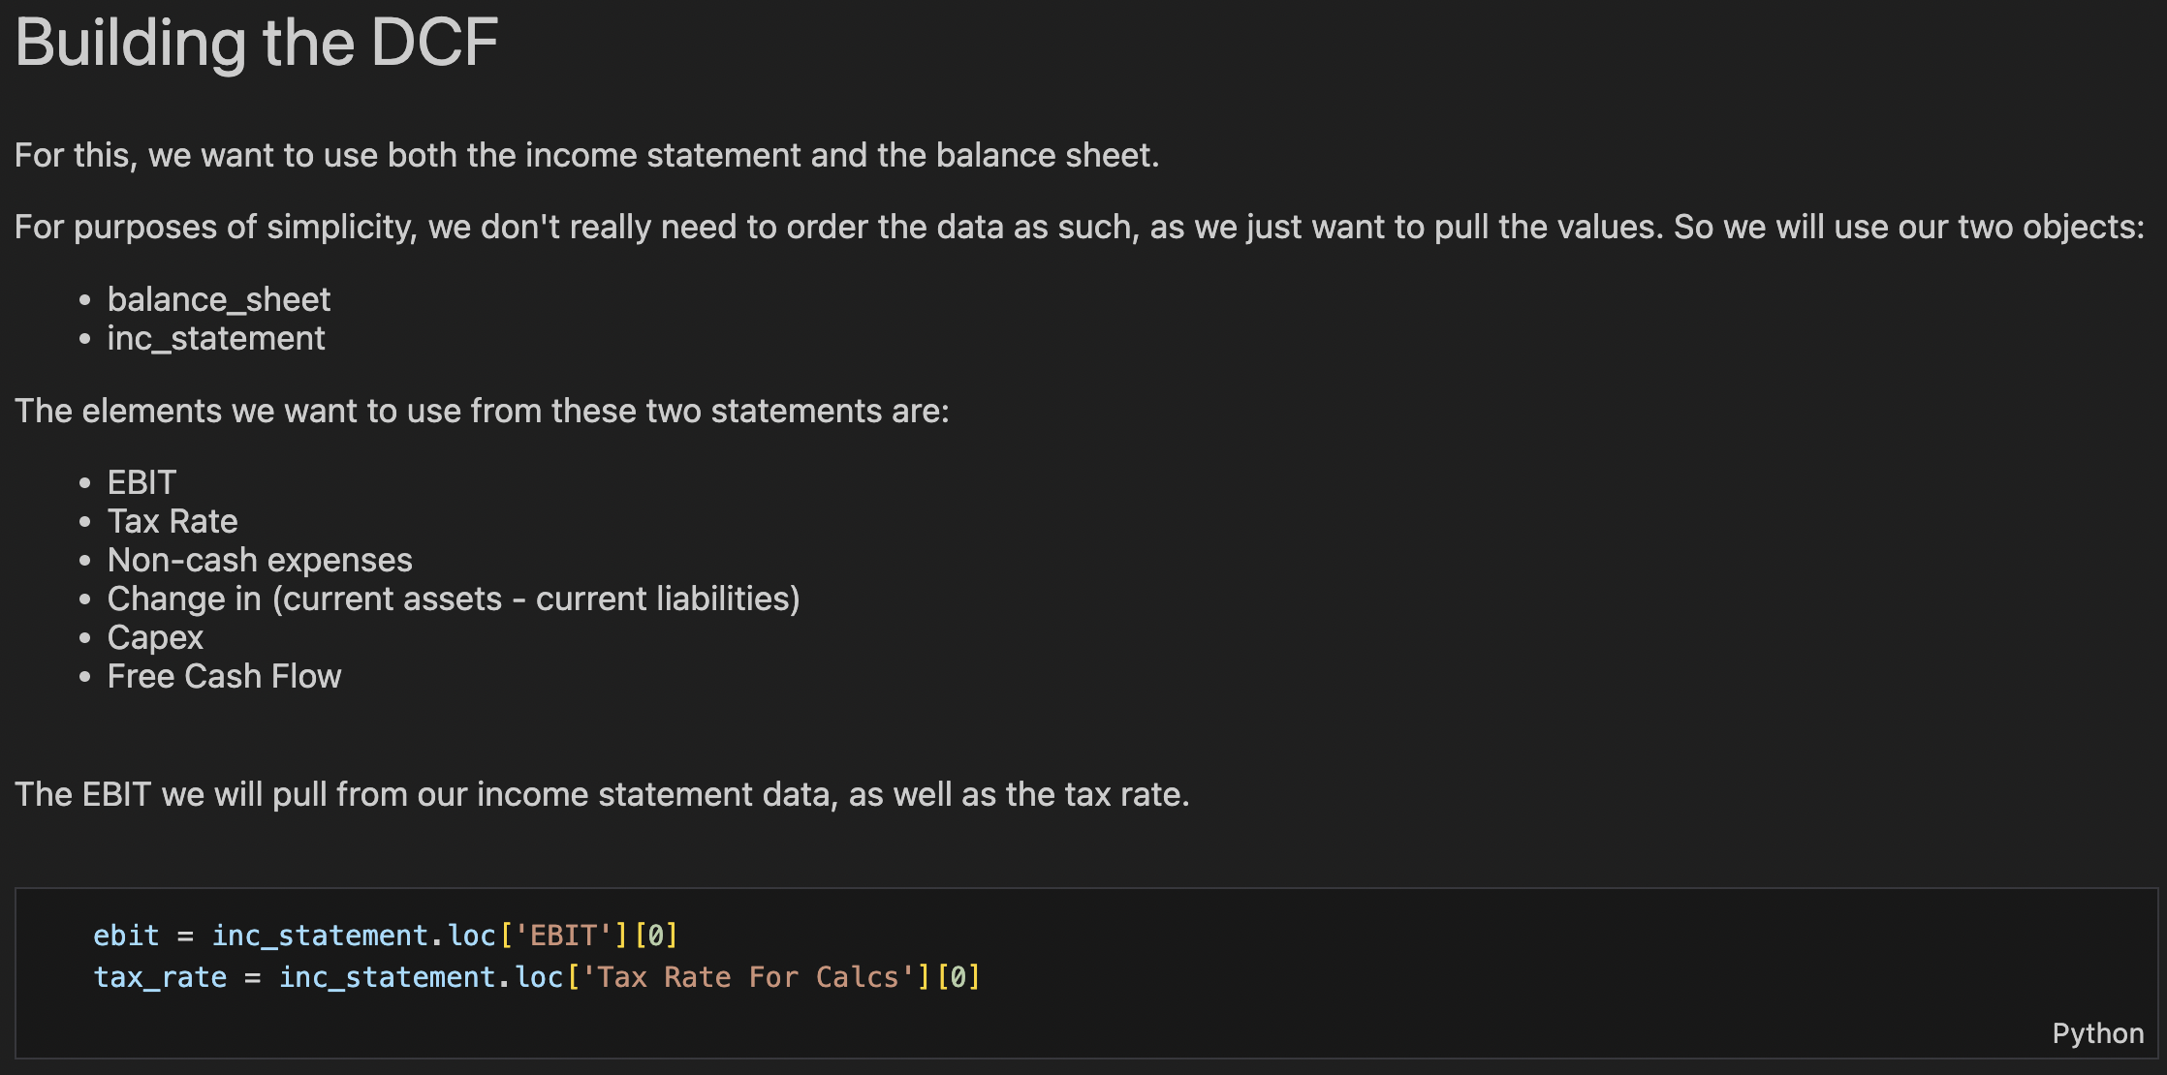The width and height of the screenshot is (2167, 1075).
Task: Click the 'balance_sheet' bullet item
Action: coord(219,299)
